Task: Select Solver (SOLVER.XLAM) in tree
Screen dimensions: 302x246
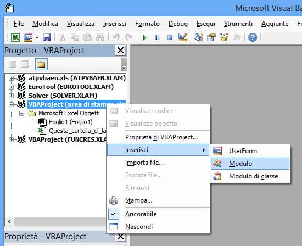Action: tap(63, 96)
